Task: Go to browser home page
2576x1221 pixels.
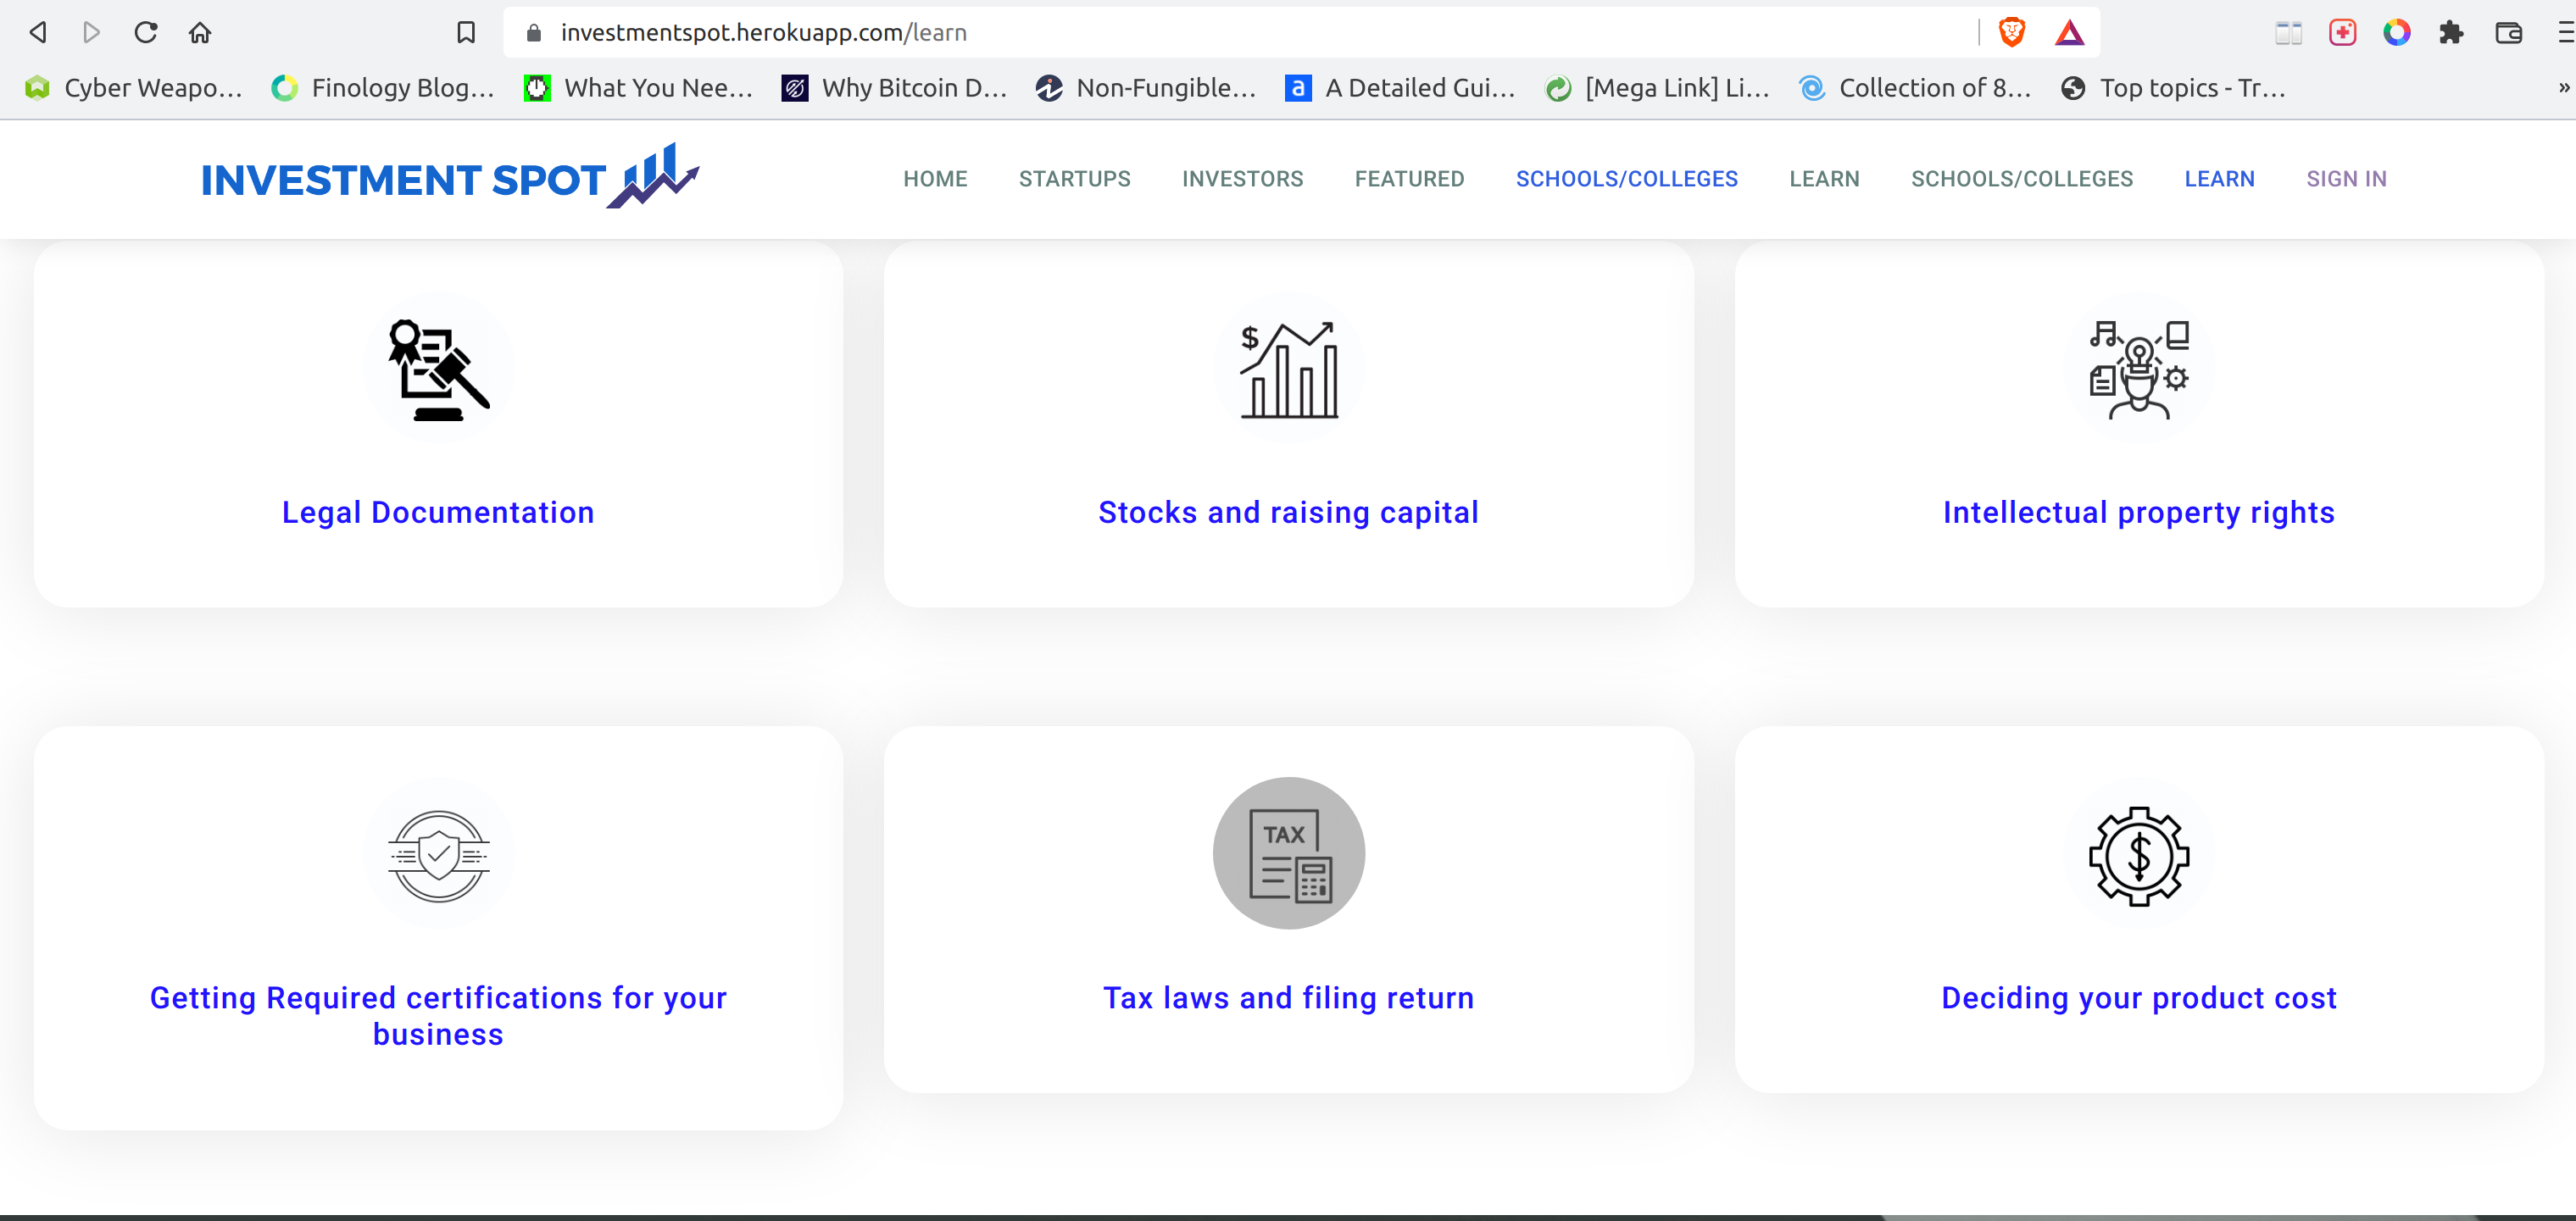Action: (x=200, y=33)
